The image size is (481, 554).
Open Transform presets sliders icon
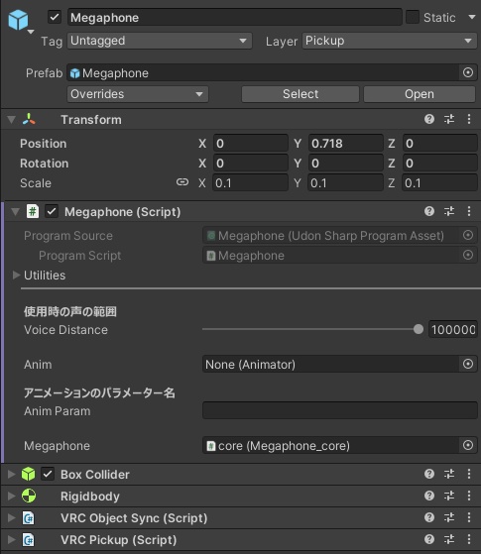(x=449, y=119)
